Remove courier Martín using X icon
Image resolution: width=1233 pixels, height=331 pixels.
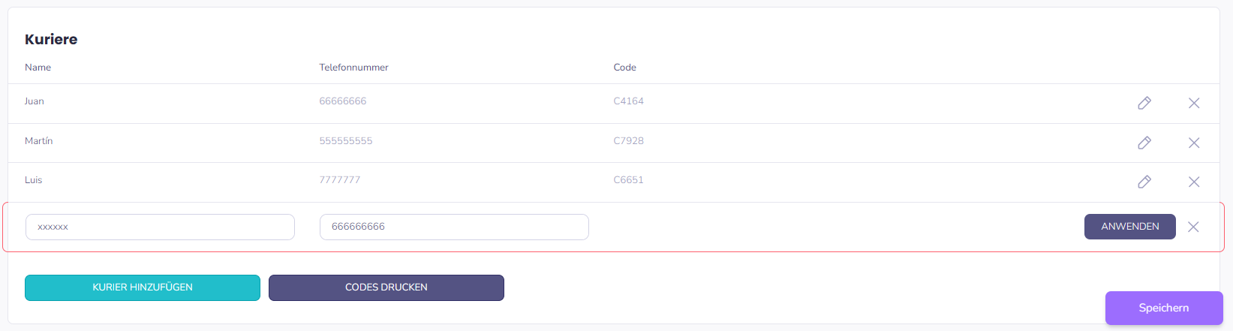1193,143
